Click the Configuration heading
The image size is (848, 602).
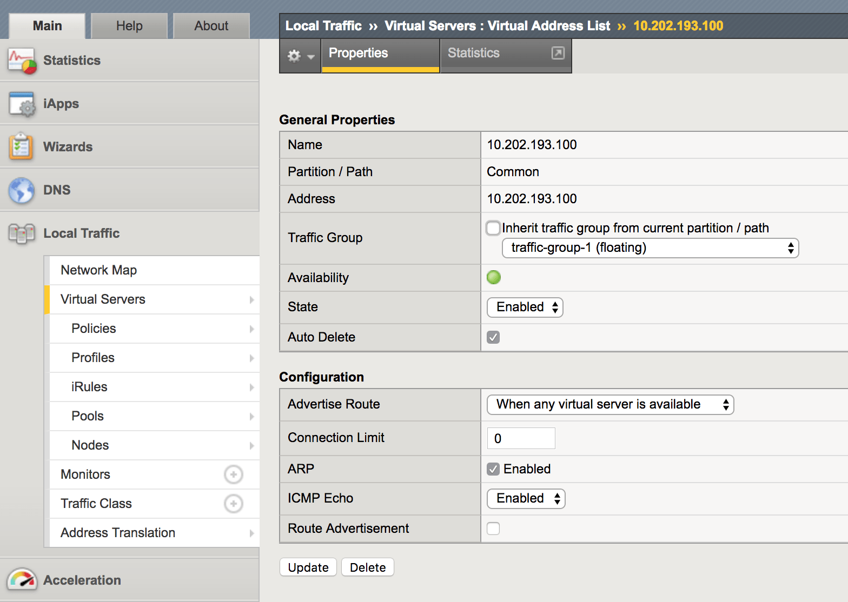[x=321, y=377]
